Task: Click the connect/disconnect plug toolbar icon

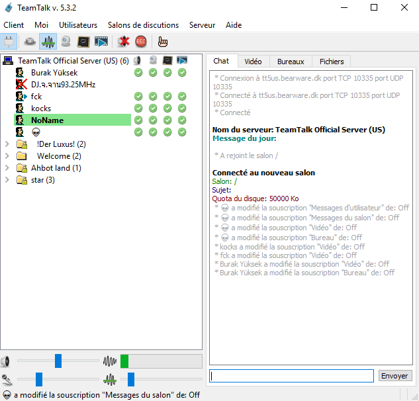Action: (9, 42)
